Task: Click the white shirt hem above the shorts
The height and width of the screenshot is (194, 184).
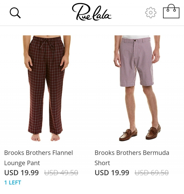Action: 136,37
